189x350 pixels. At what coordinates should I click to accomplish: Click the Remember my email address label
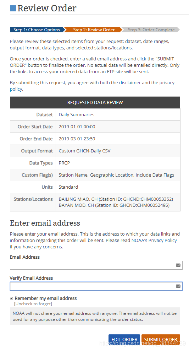46,298
